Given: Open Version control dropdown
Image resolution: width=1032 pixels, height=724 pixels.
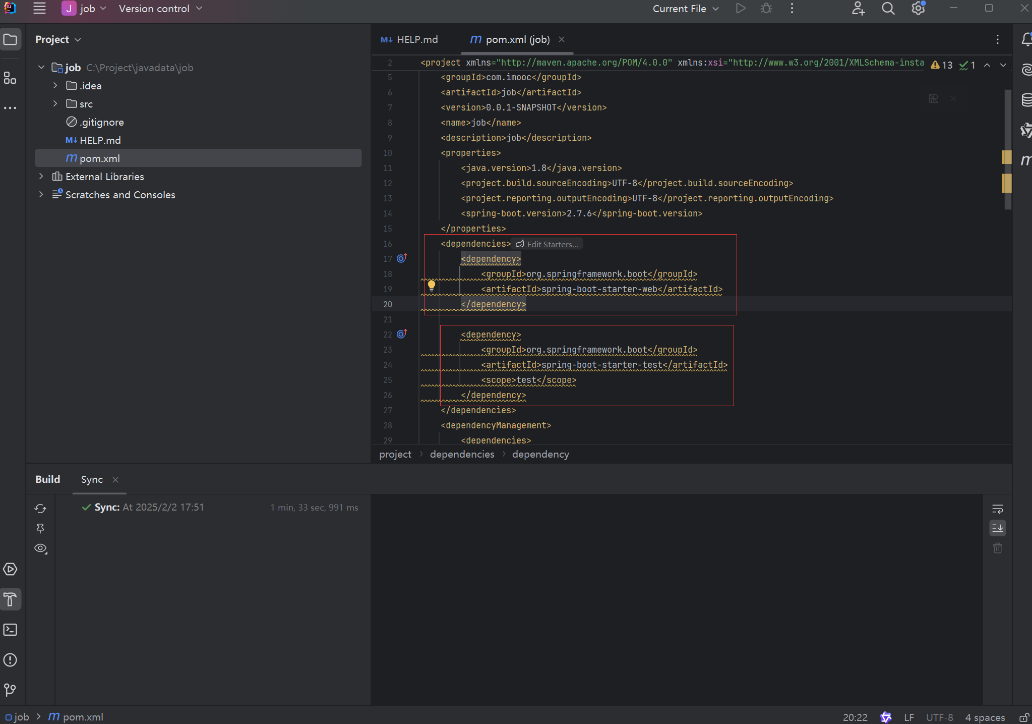Looking at the screenshot, I should (x=160, y=9).
